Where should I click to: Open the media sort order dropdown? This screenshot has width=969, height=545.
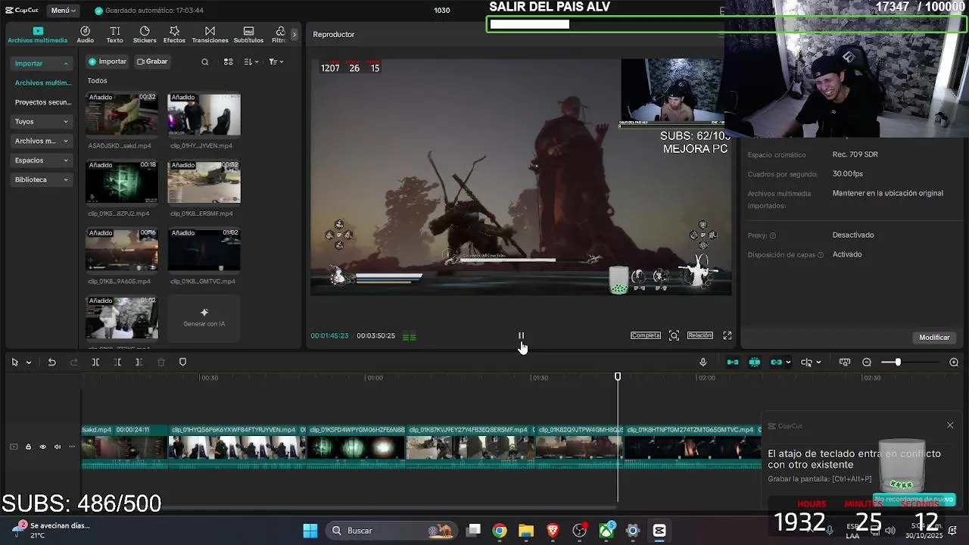coord(251,62)
